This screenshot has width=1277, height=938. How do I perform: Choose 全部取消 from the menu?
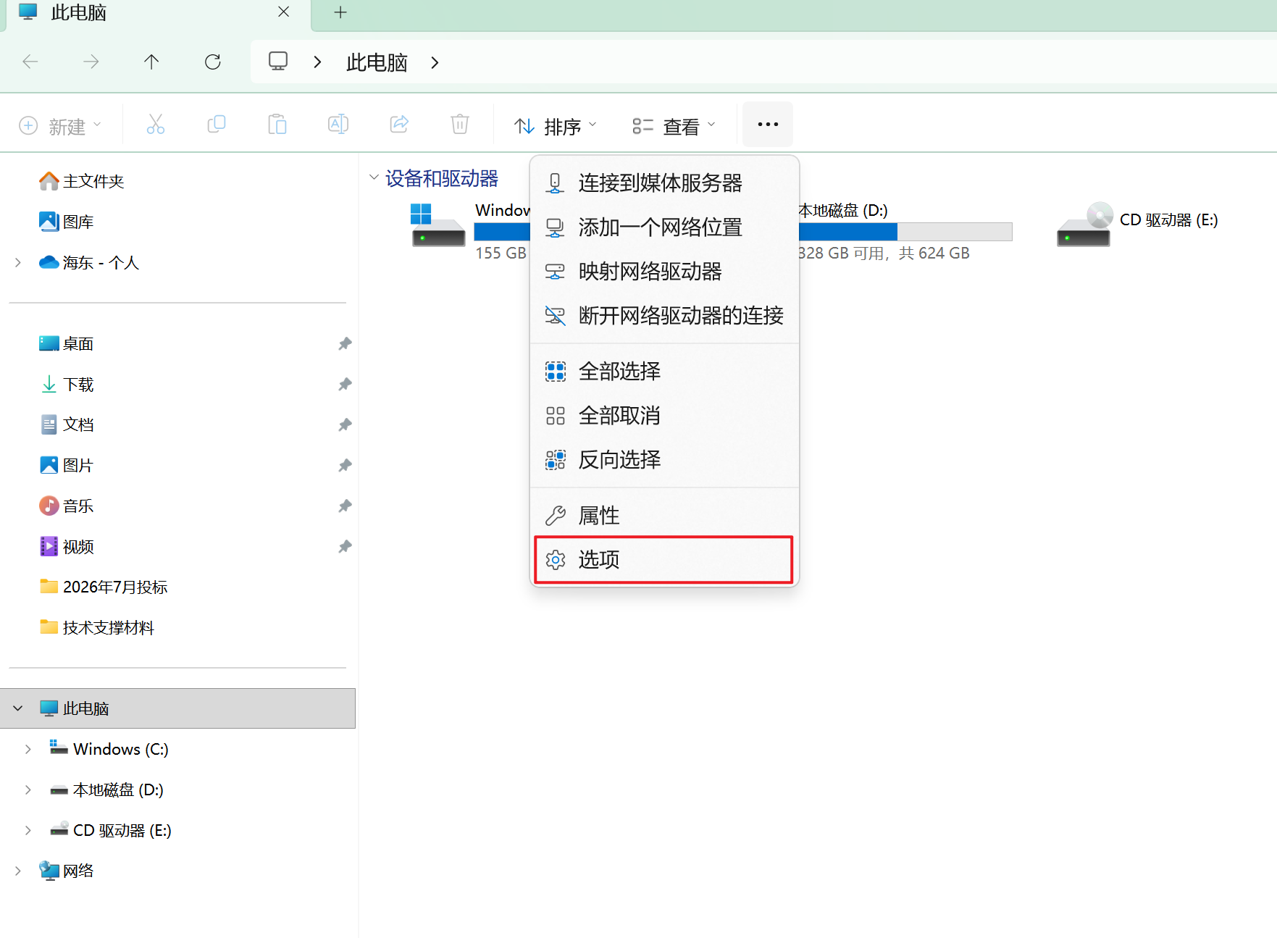coord(664,416)
